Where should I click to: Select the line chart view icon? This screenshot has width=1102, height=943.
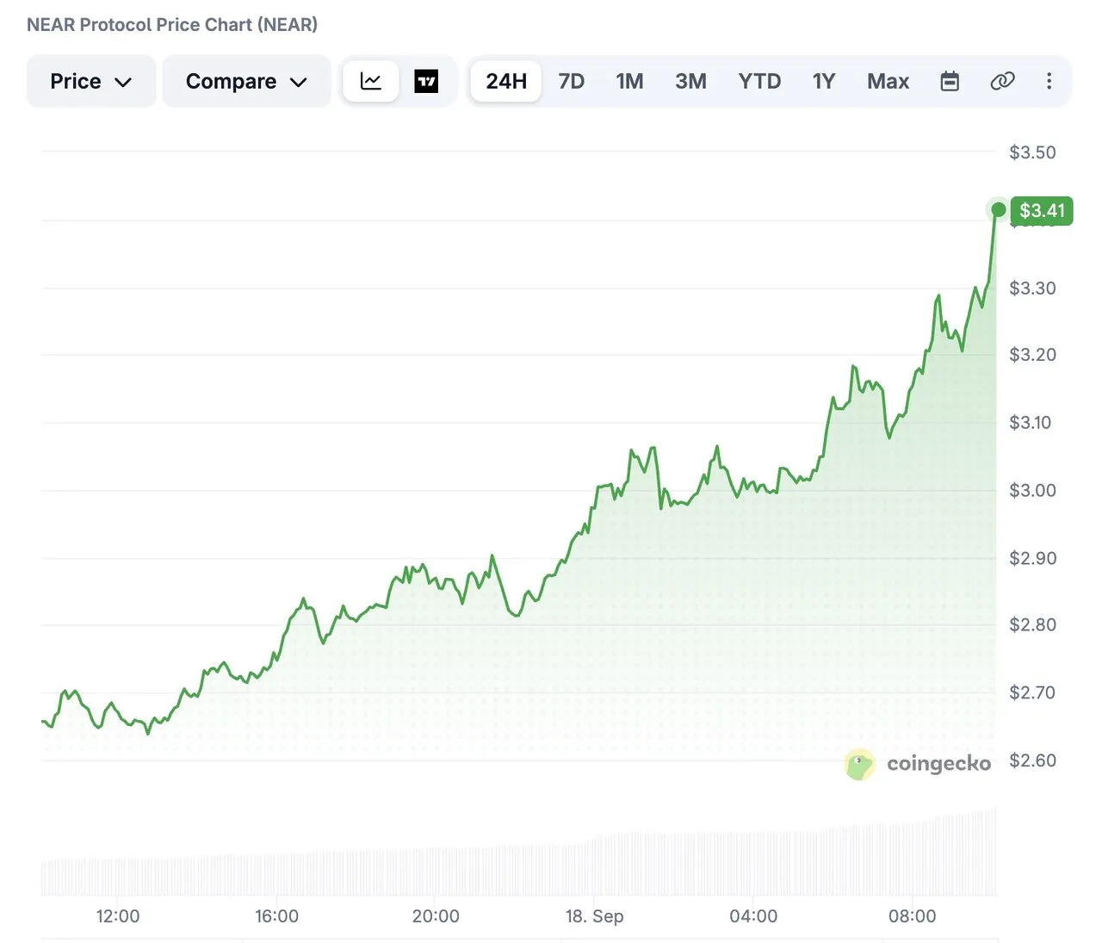[x=371, y=82]
